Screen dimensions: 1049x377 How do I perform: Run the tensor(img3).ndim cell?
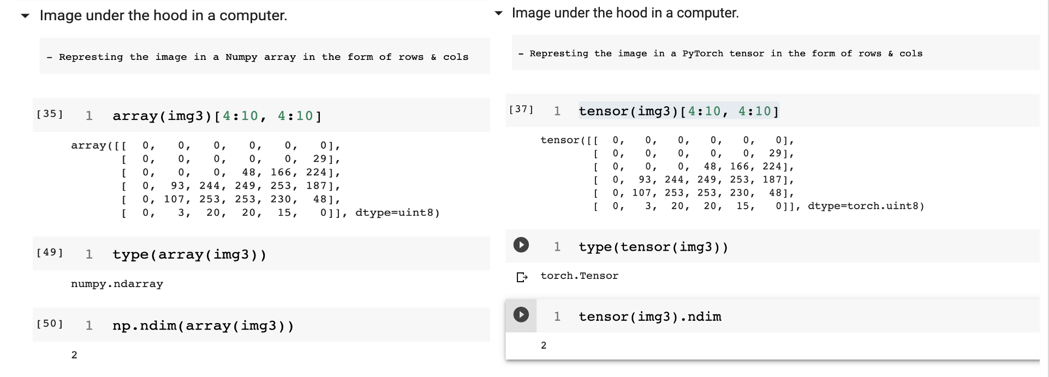click(521, 315)
